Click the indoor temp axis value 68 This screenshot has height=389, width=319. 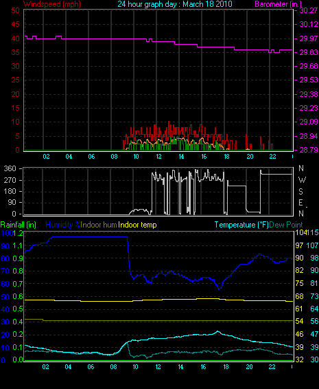pos(299,296)
